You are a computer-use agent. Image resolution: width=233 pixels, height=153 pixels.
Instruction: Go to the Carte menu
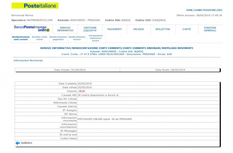point(187,29)
